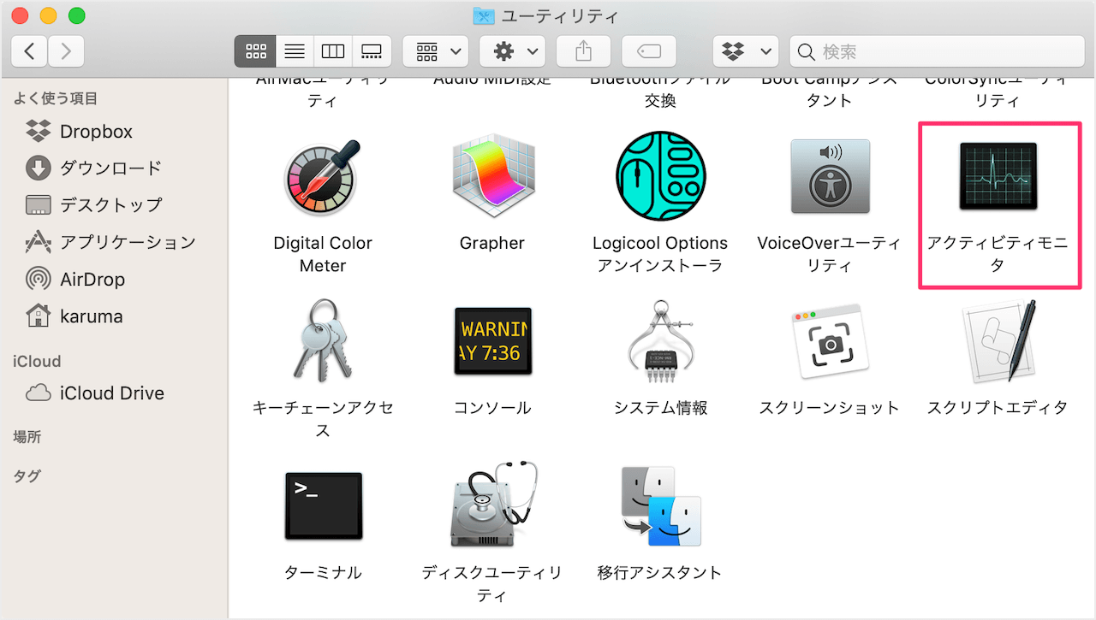Click the Share toolbar button
1096x620 pixels.
click(x=584, y=51)
